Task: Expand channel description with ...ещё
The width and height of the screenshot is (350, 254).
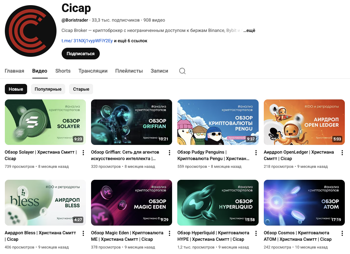Action: click(249, 30)
